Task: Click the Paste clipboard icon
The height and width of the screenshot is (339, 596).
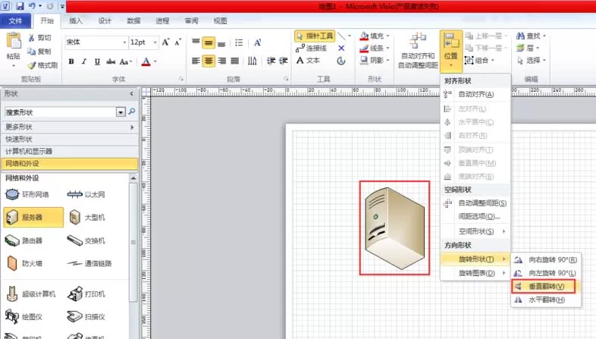Action: click(14, 41)
